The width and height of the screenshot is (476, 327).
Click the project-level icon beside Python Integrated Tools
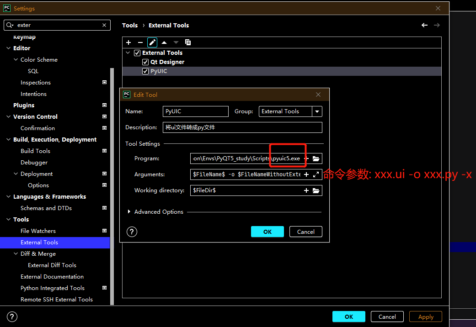104,288
